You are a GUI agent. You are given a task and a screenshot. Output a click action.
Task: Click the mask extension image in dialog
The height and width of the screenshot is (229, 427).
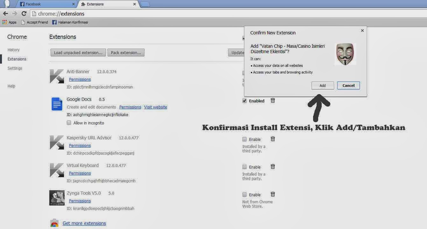pyautogui.click(x=345, y=54)
